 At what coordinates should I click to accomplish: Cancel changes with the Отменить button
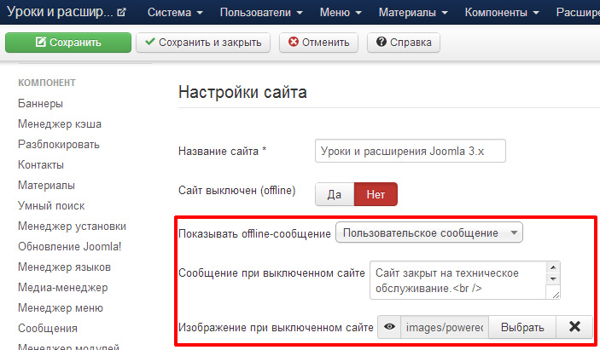(319, 43)
